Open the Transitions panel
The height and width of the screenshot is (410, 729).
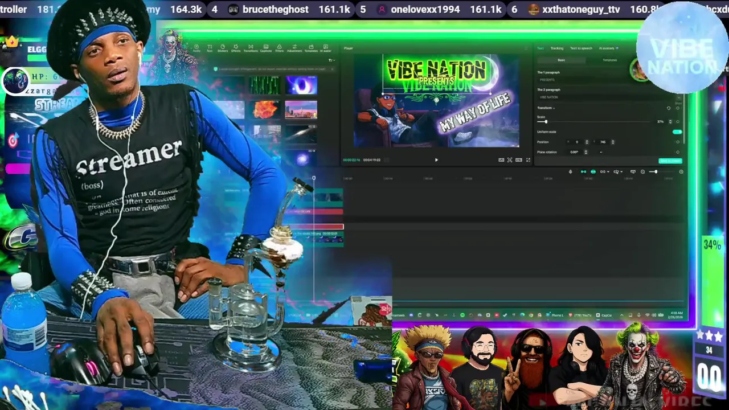click(x=251, y=48)
